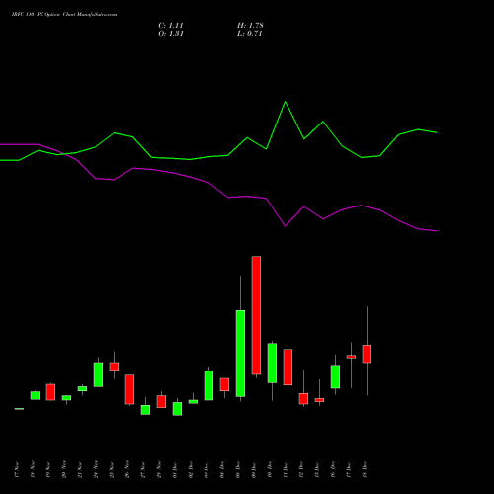Screen dimensions: 494x494
Task: Select the low value L: 0.71
Action: tap(249, 34)
